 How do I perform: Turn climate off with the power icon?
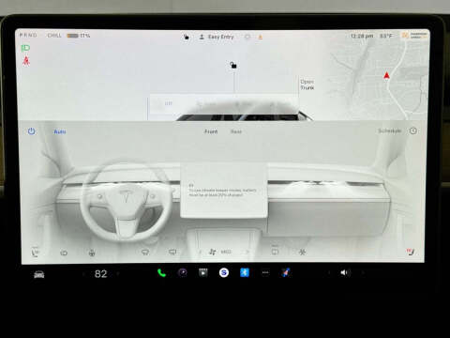[31, 131]
